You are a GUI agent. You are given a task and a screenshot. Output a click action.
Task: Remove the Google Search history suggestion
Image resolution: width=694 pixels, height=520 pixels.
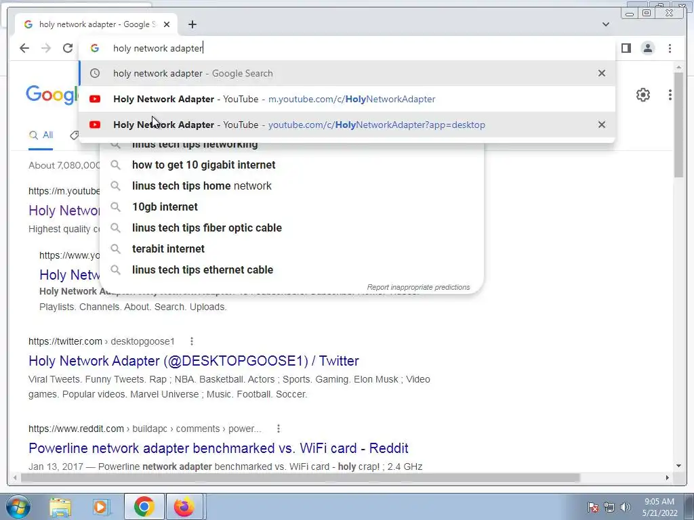[602, 73]
